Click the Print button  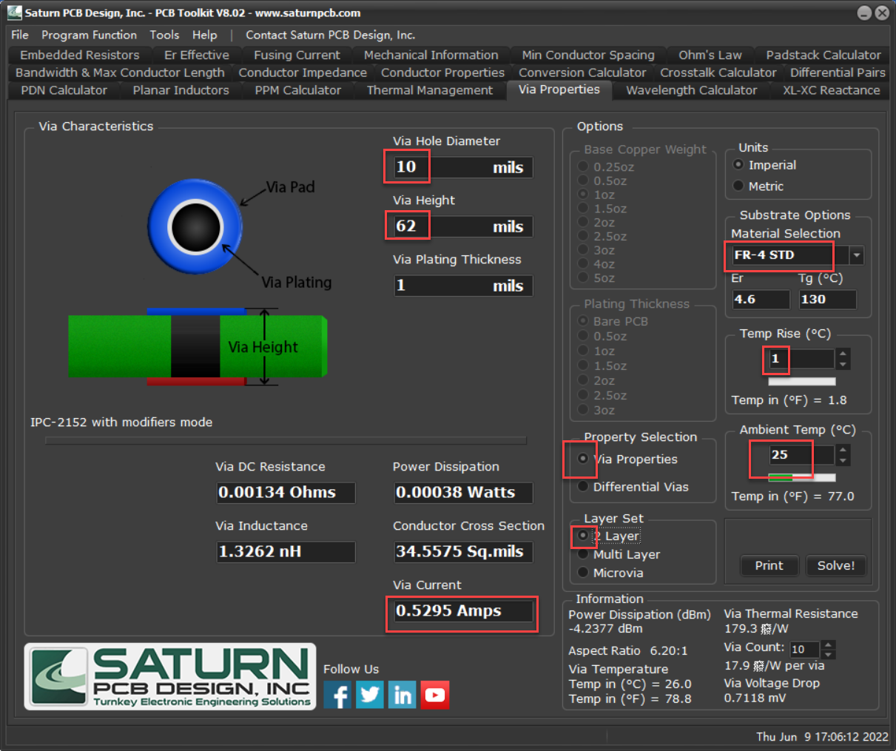tap(769, 565)
